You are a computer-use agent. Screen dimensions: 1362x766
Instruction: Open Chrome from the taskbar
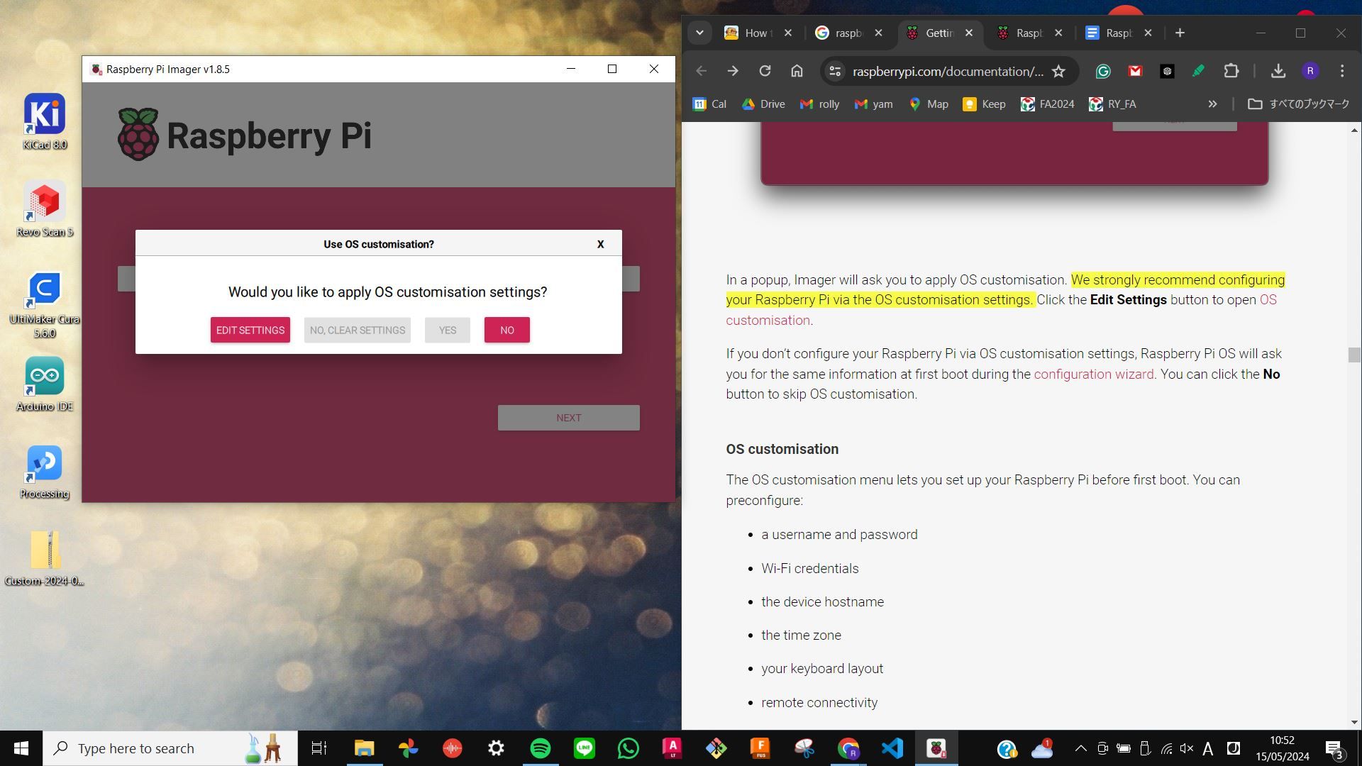click(x=848, y=748)
